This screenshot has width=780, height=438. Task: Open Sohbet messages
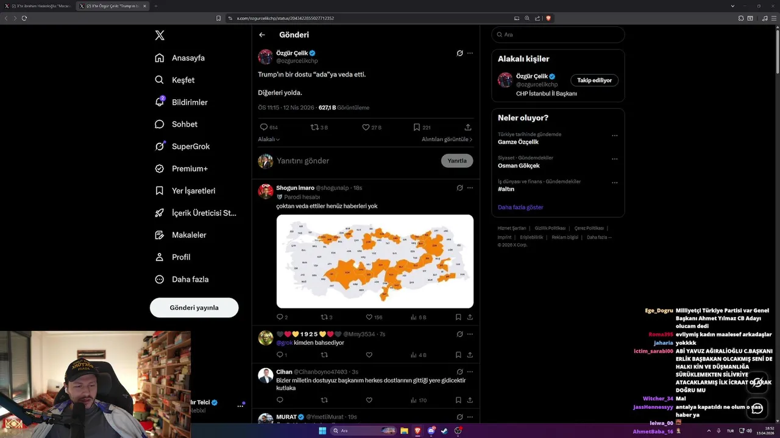176,124
